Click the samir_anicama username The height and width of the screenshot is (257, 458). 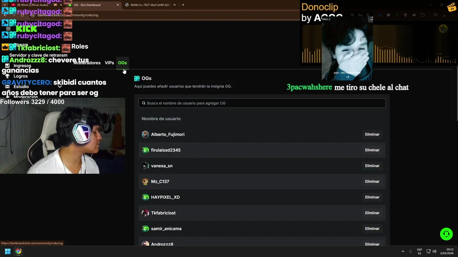[166, 228]
